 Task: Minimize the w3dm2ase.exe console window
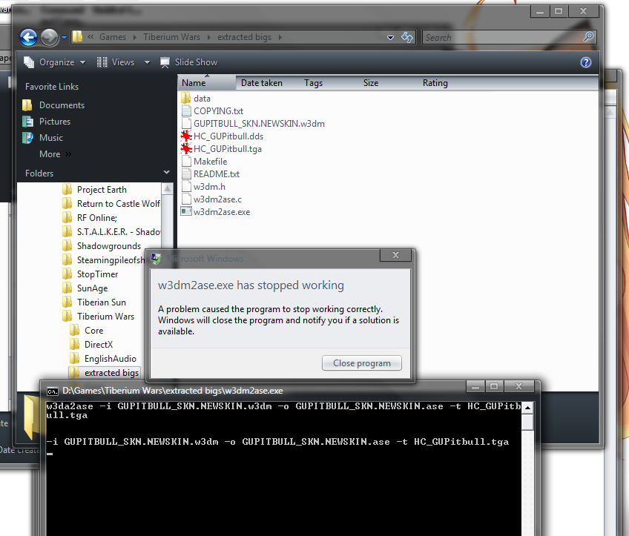475,386
